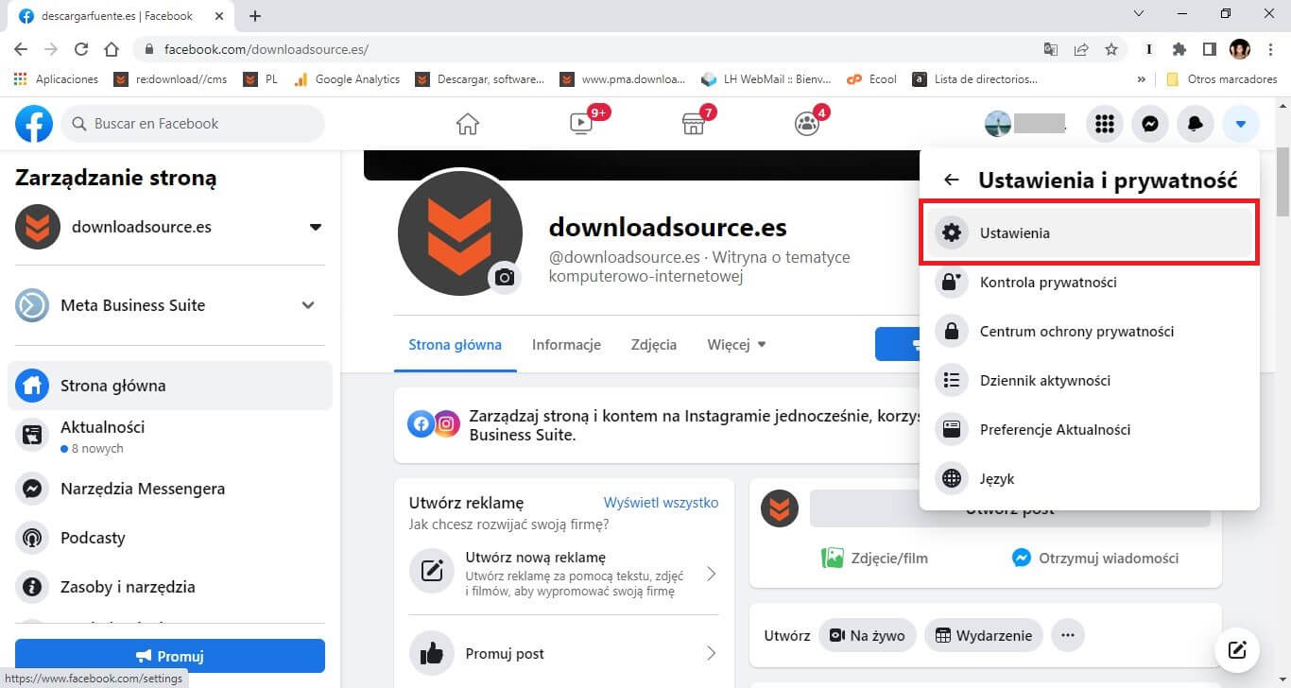Choose Język menu entry
Image resolution: width=1291 pixels, height=688 pixels.
(1090, 478)
